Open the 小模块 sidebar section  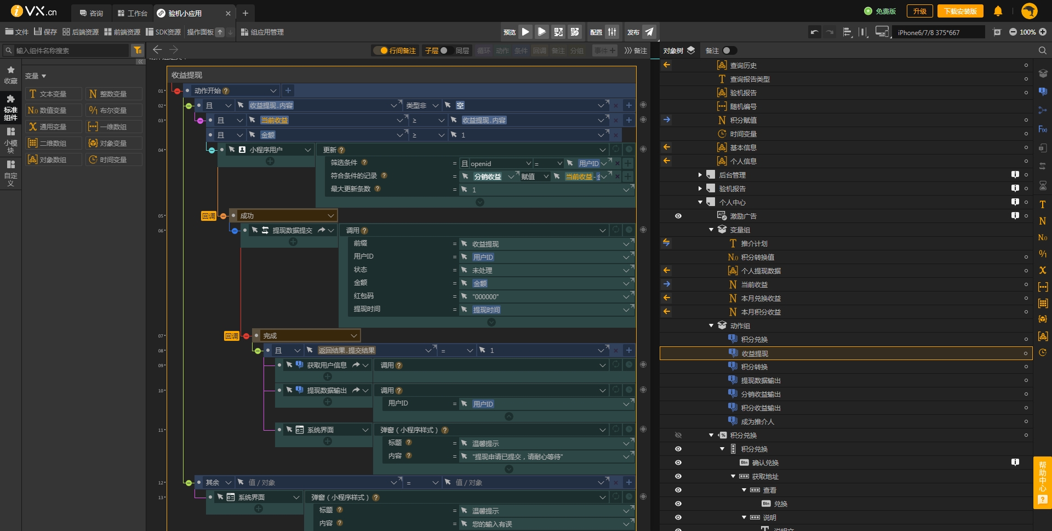pyautogui.click(x=10, y=140)
